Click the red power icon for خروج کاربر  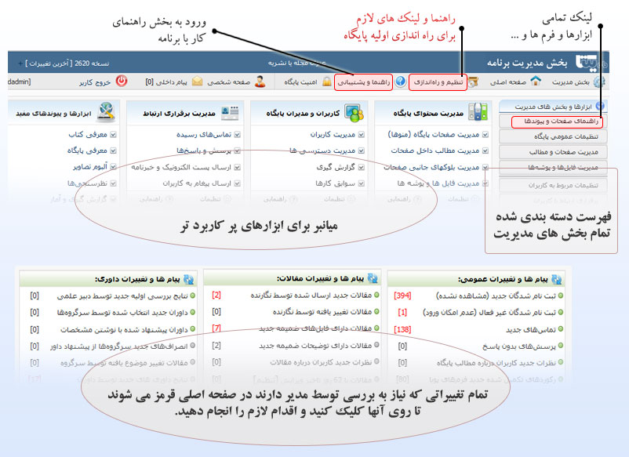122,81
